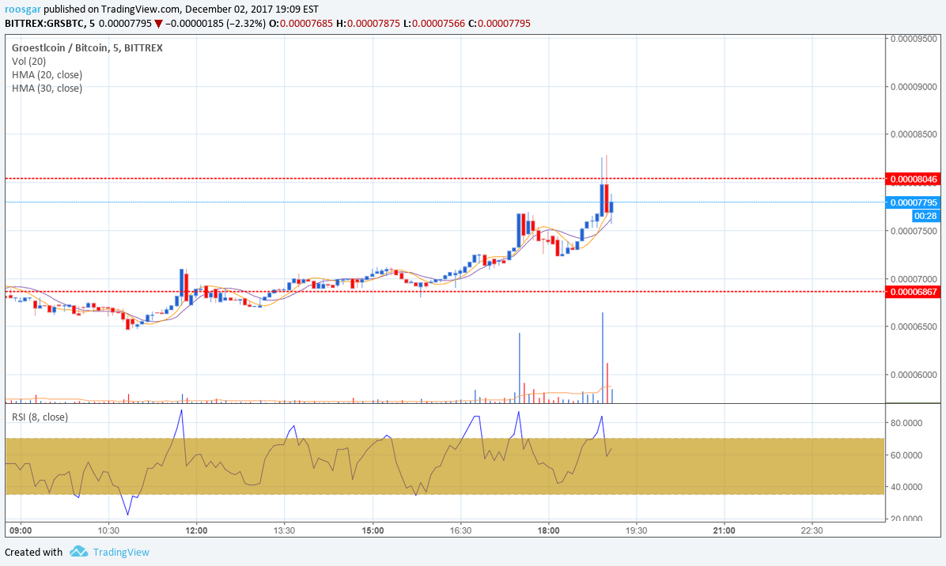Click the TradingView cloud logo icon
Screen dimensions: 946x566
(78, 552)
